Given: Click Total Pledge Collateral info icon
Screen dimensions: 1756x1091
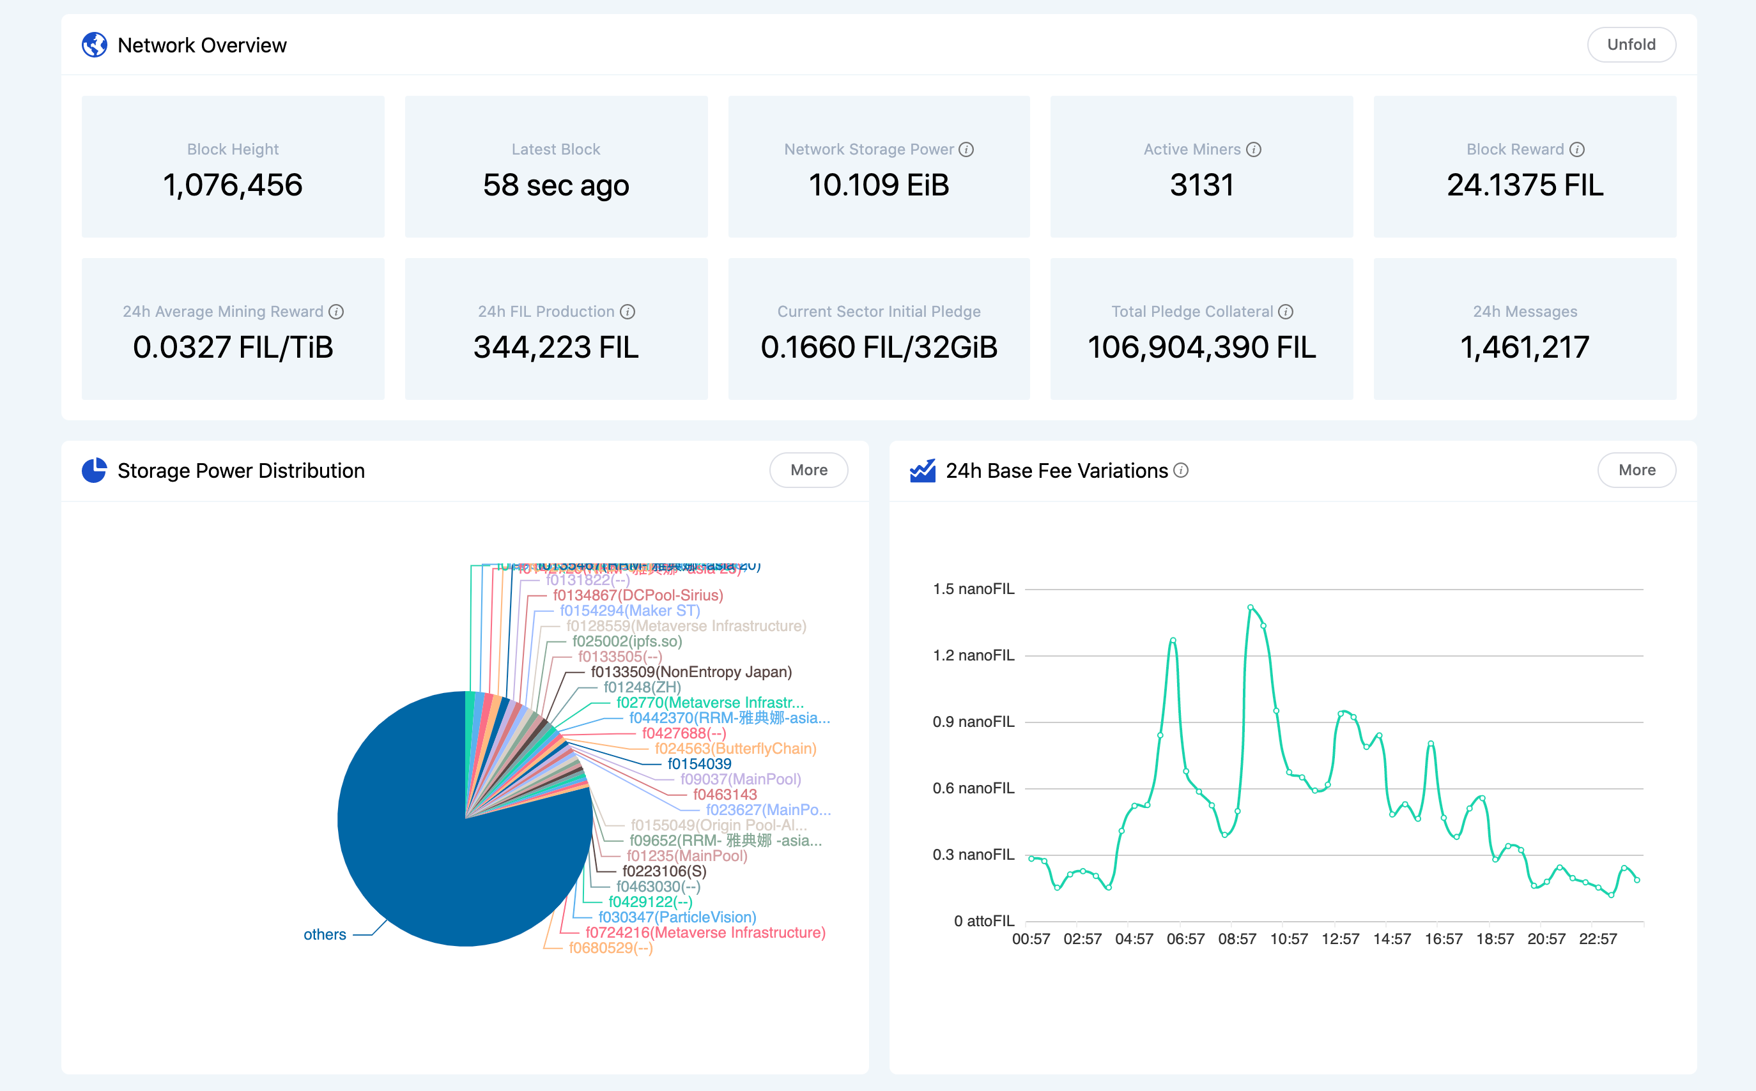Looking at the screenshot, I should click(x=1286, y=312).
